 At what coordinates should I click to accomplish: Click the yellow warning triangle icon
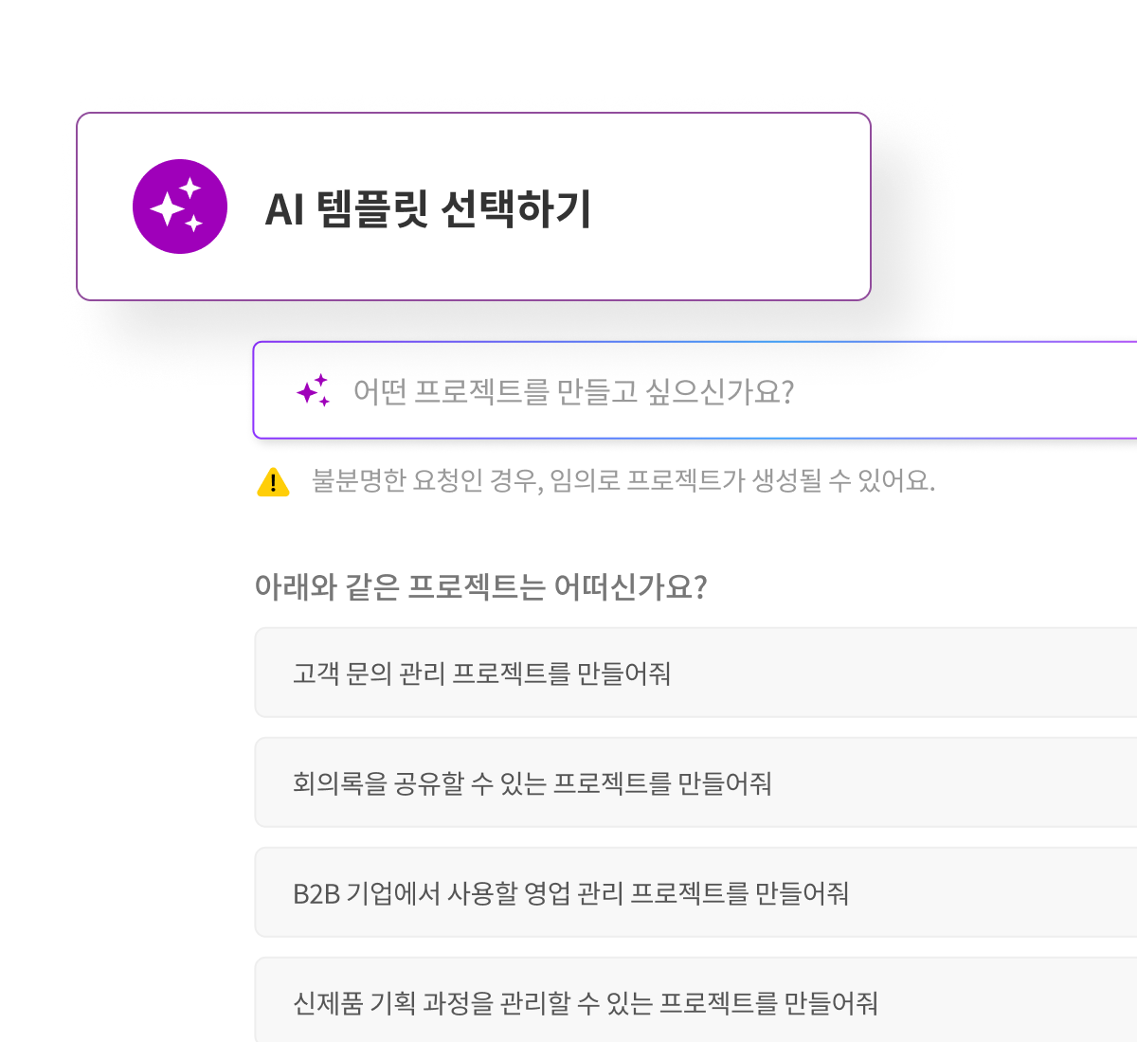coord(273,482)
